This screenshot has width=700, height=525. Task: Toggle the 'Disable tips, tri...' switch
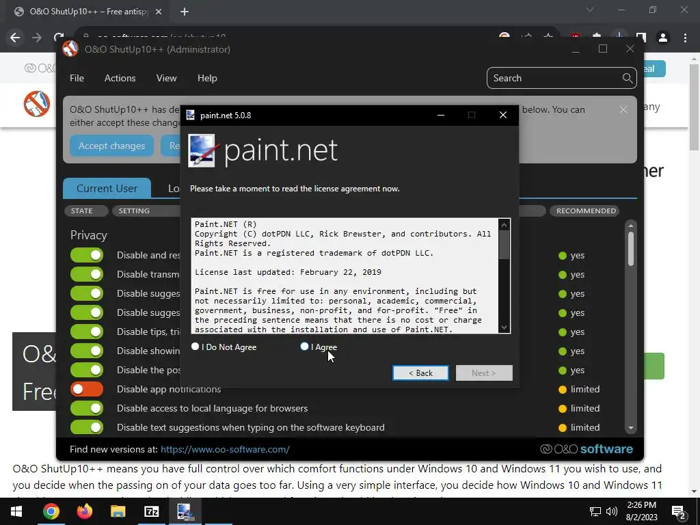(x=87, y=332)
